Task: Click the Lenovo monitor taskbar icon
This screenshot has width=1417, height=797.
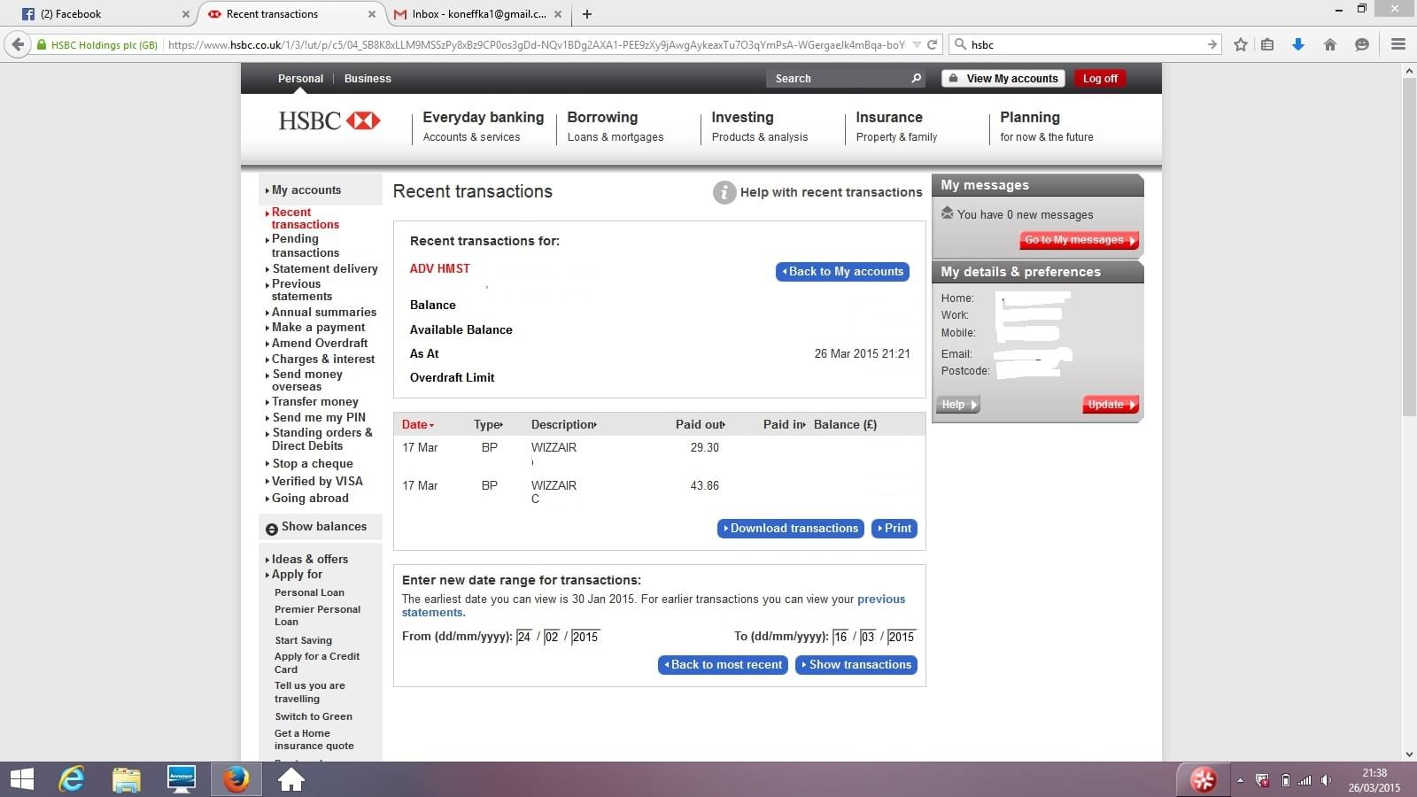Action: tap(182, 779)
